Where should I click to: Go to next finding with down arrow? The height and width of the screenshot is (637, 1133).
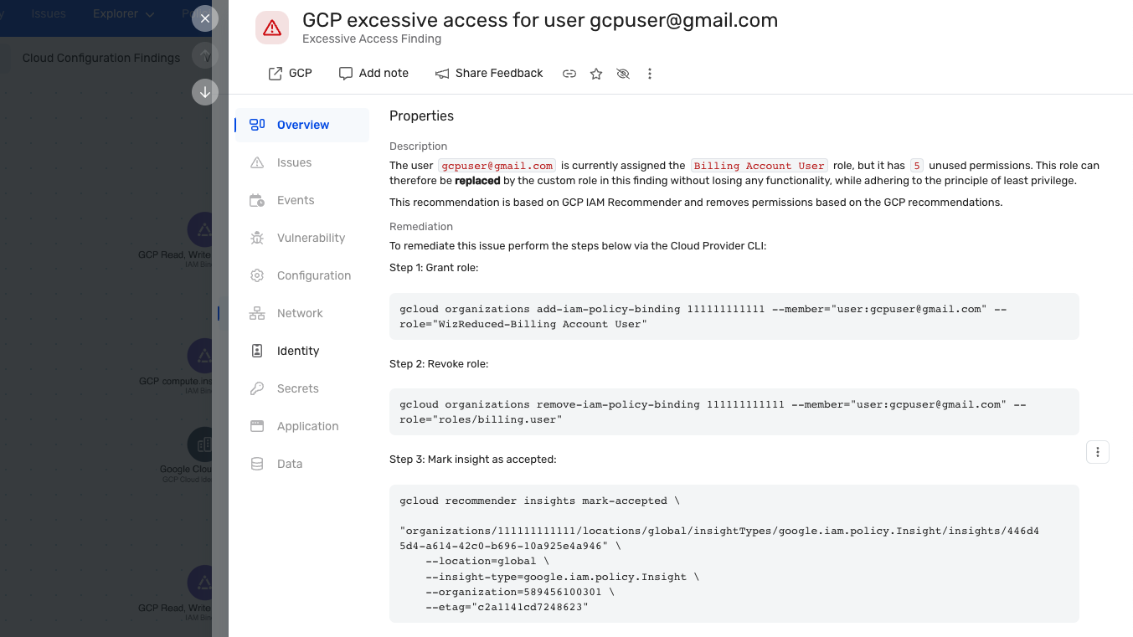(205, 92)
